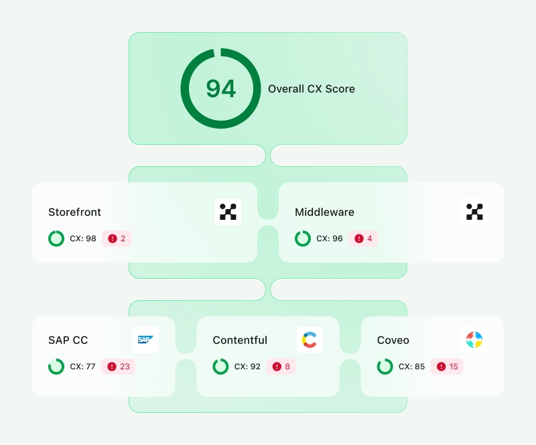
Task: Click the SAP CC CX score ring
Action: coord(56,367)
